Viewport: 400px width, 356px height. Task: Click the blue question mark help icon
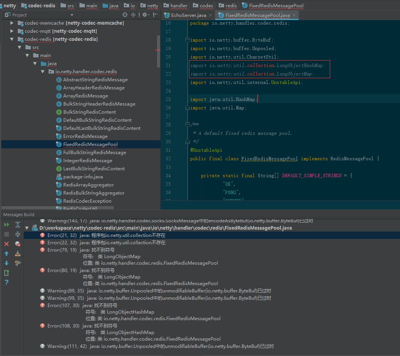click(7, 282)
